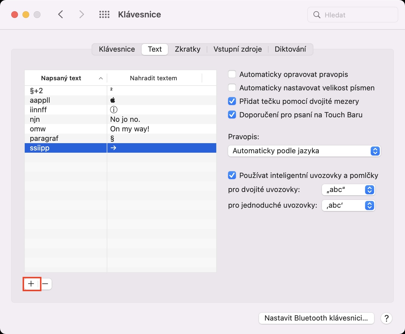Click the Hledat search field
Image resolution: width=405 pixels, height=334 pixels.
pos(357,15)
